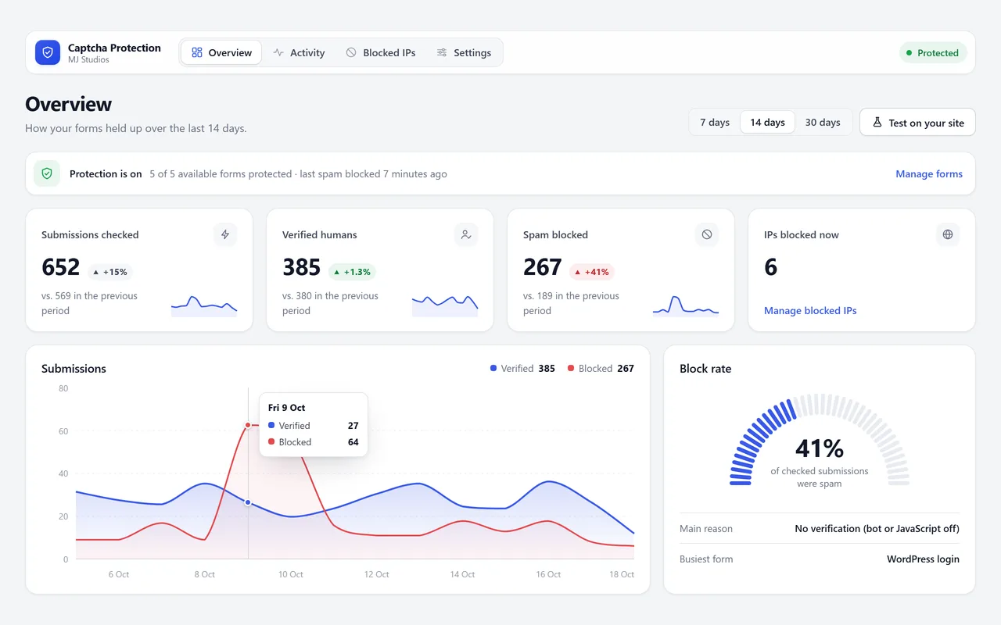Click the green shield icon beside Protection is on
This screenshot has height=625, width=1001.
tap(47, 173)
